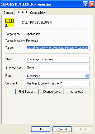95x134 pixels.
Task: Click the small shortcut arrow overlay
Action: [x=7, y=25]
